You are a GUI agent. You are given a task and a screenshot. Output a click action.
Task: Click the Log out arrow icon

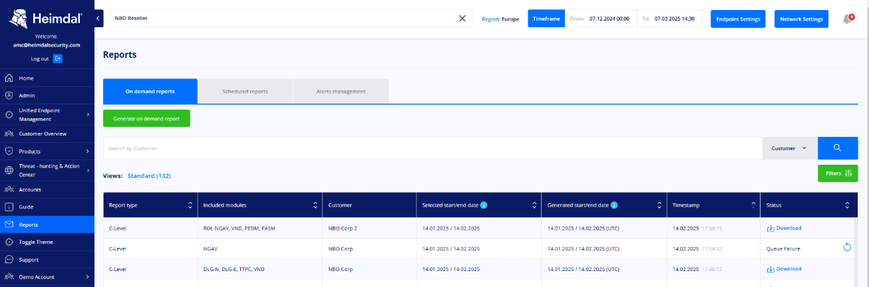[x=58, y=58]
